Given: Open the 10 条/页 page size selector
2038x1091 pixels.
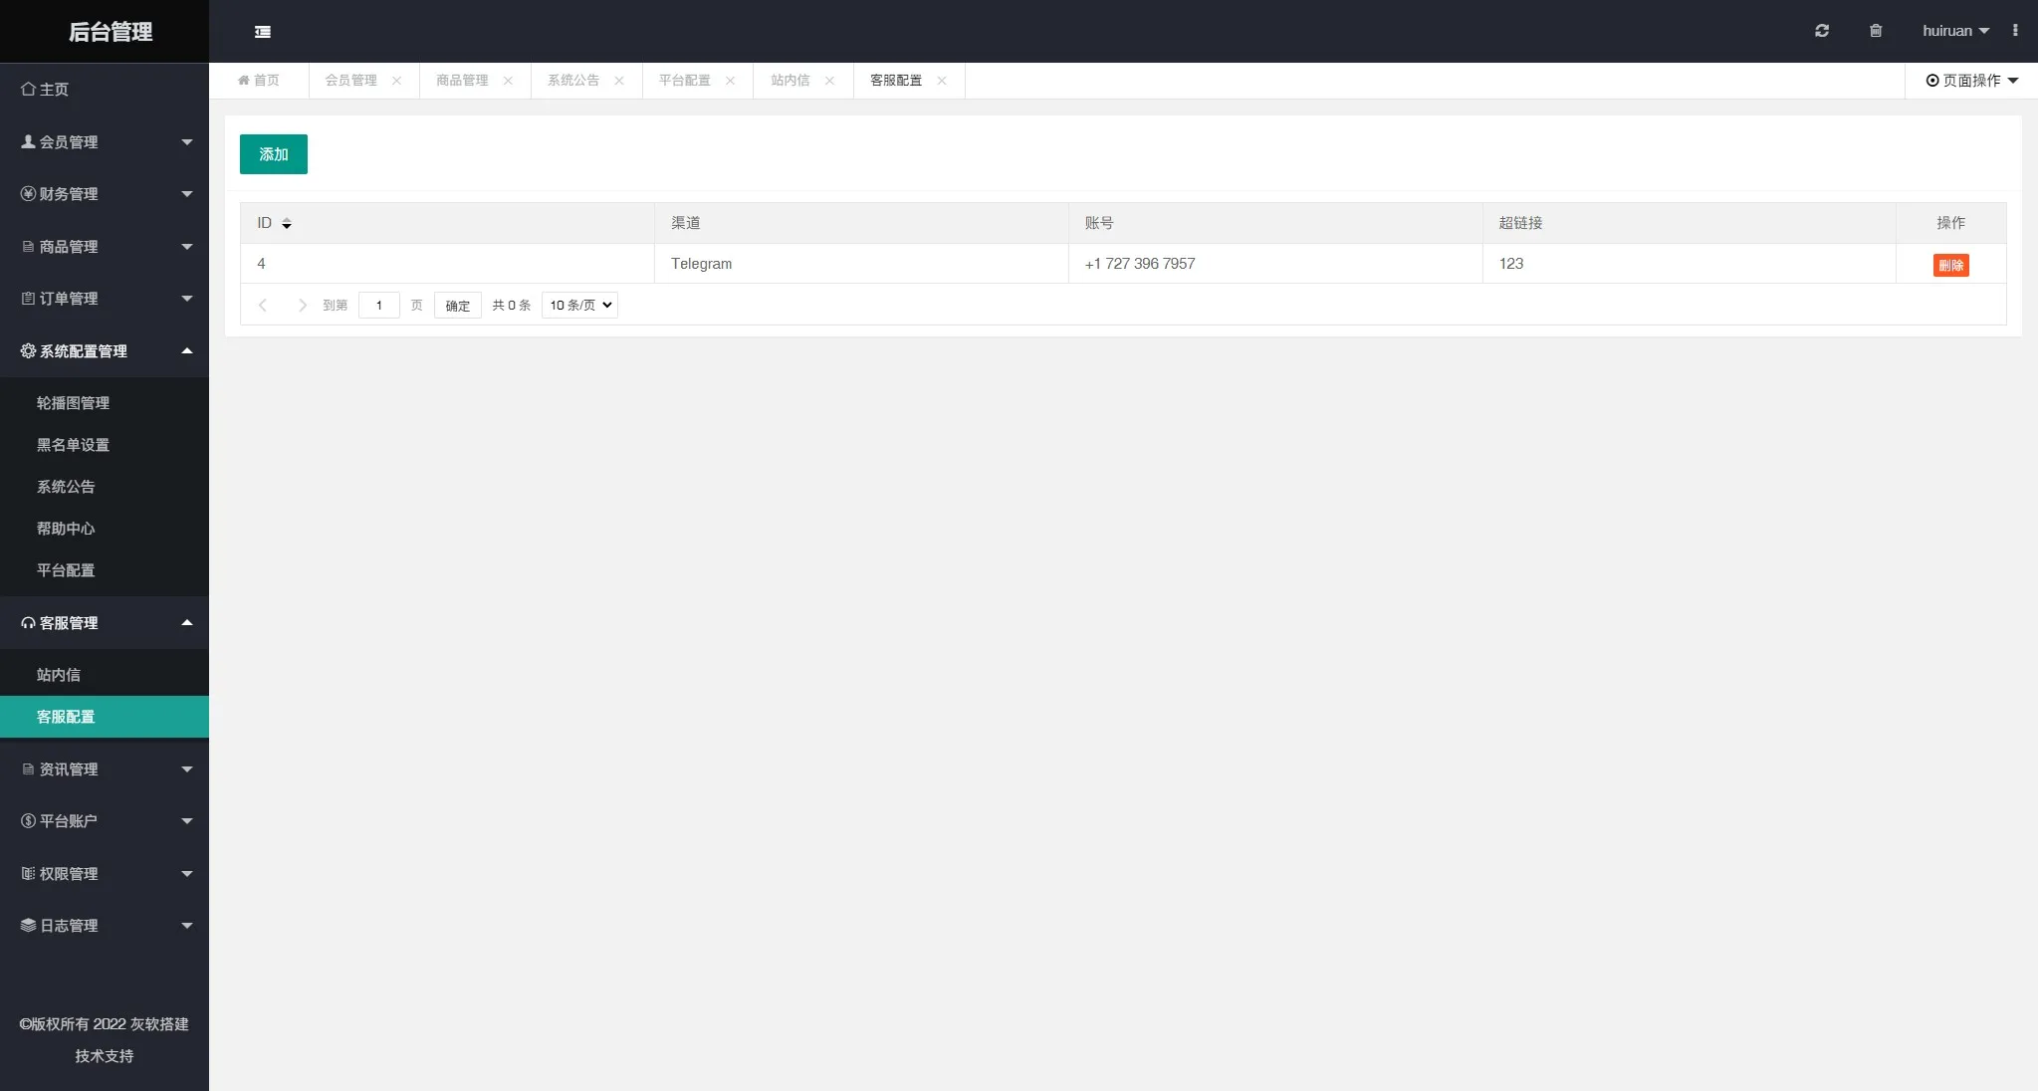Looking at the screenshot, I should (x=579, y=306).
